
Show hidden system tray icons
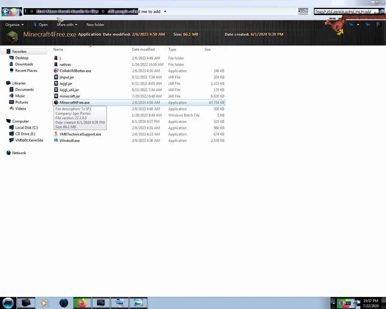coord(333,303)
